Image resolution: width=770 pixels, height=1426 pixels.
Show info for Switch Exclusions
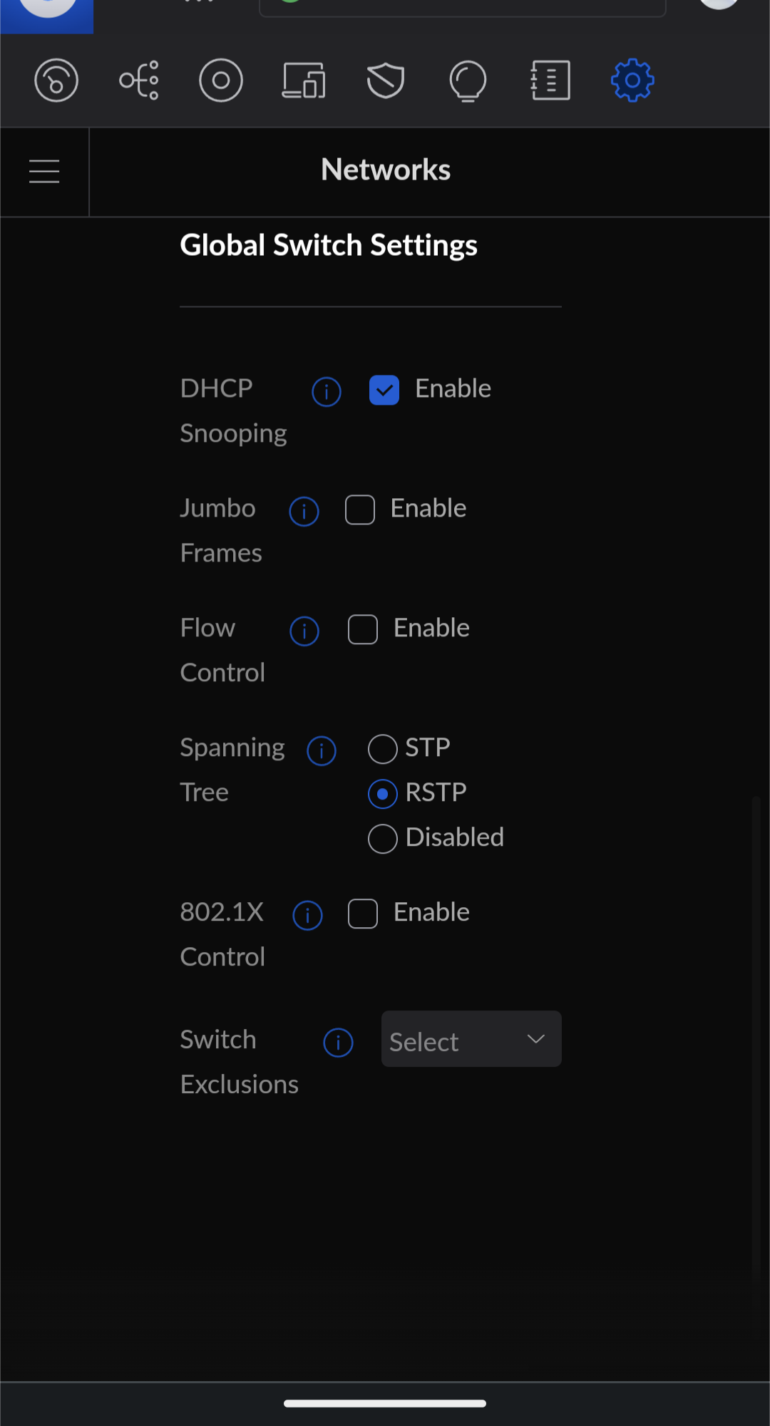(x=338, y=1043)
